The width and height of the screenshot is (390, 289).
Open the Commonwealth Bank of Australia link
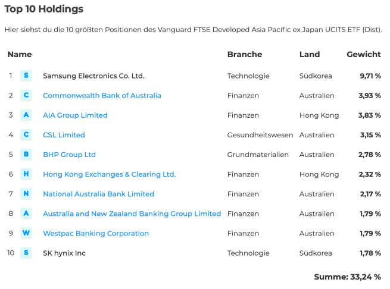click(102, 96)
